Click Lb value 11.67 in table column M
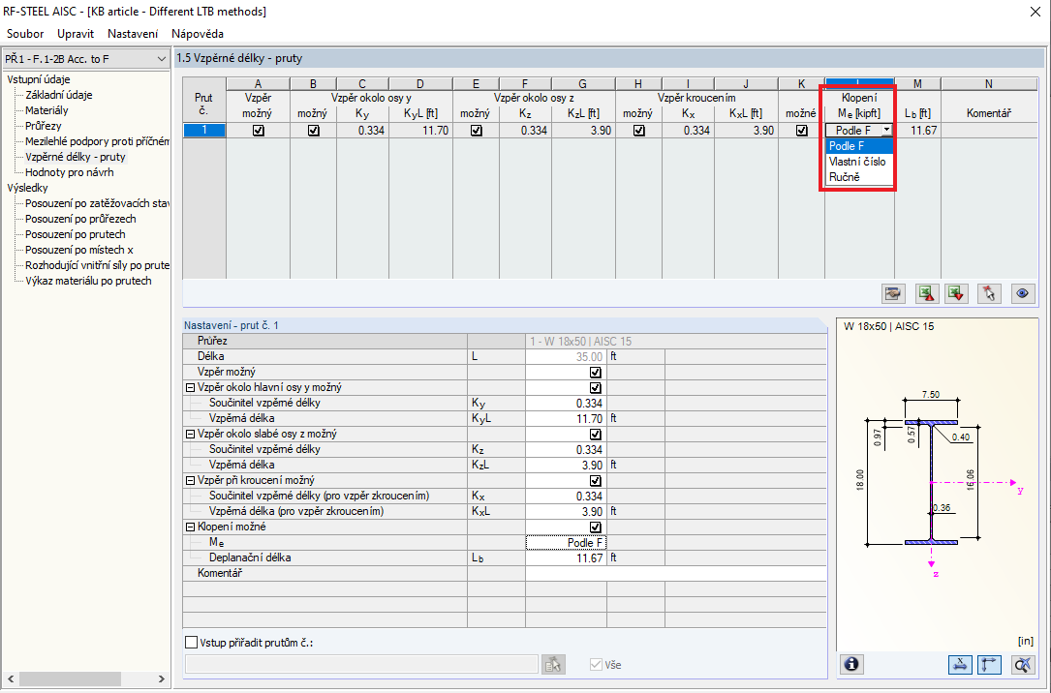1051x693 pixels. point(917,131)
